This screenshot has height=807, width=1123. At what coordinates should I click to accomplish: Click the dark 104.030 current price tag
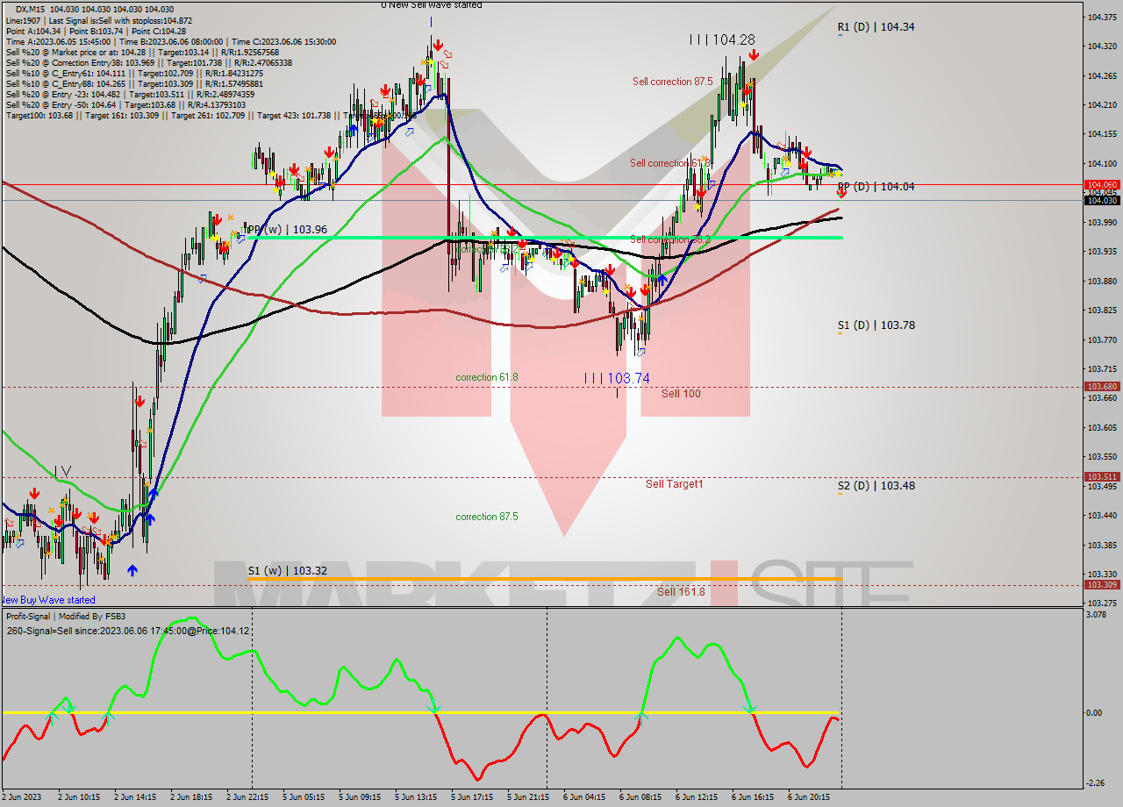[1102, 201]
